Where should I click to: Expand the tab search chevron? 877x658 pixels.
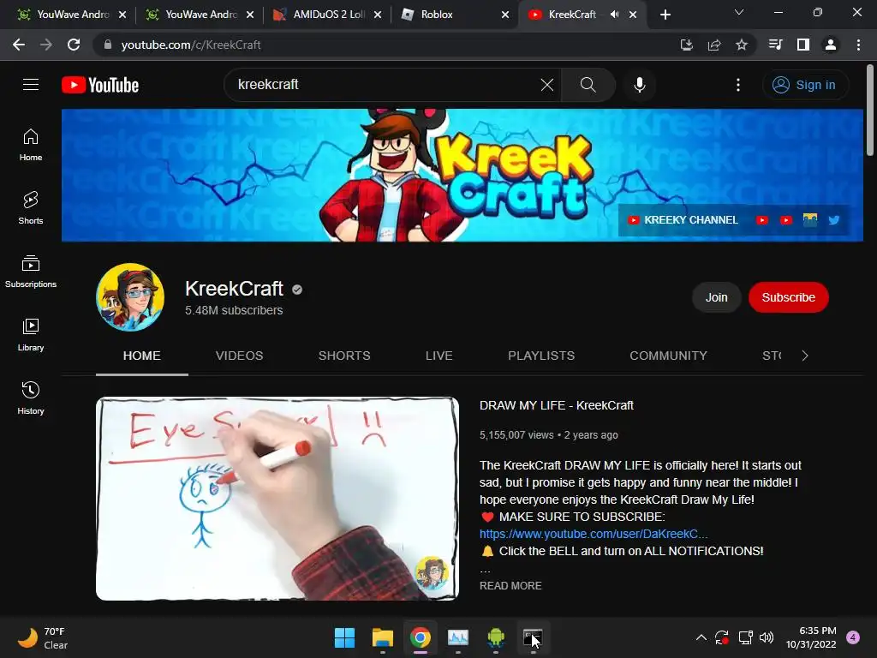739,12
